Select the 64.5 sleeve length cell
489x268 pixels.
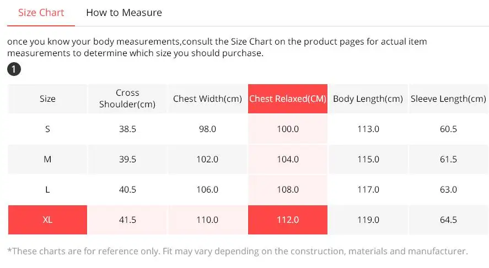tap(448, 220)
